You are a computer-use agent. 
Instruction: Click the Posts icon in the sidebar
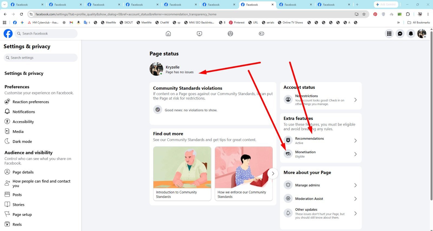[x=7, y=194]
